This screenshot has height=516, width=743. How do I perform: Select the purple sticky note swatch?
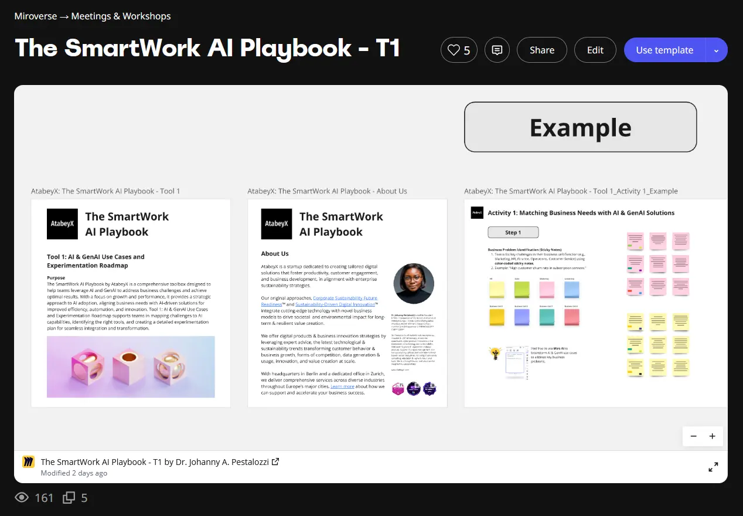(x=522, y=317)
